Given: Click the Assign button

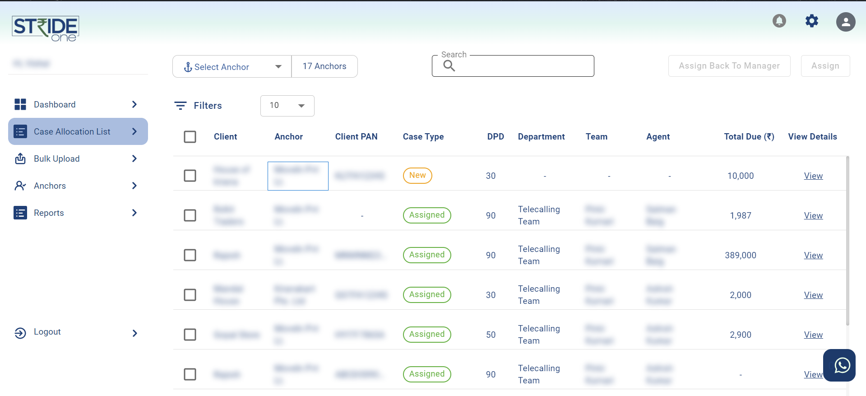Looking at the screenshot, I should point(825,66).
